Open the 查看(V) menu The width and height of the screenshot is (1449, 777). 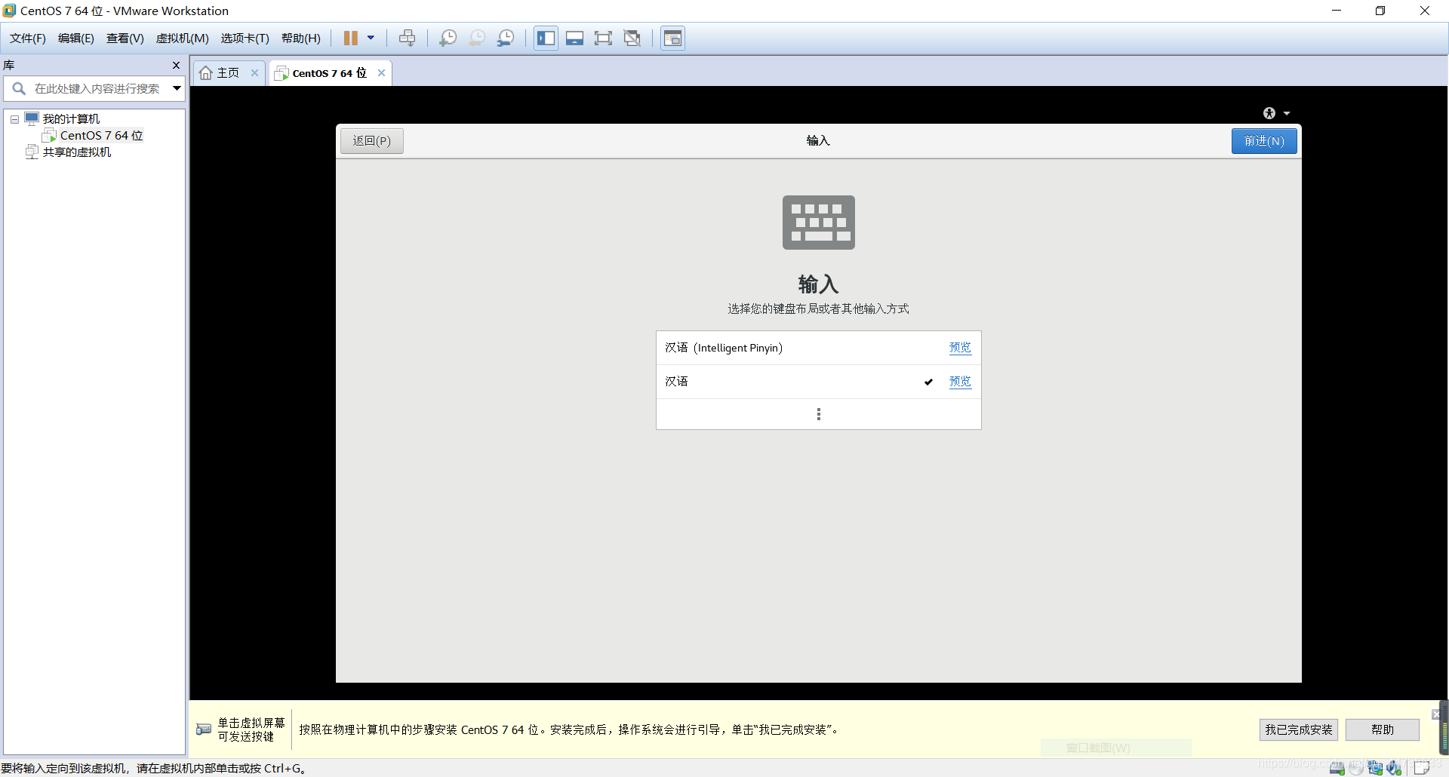125,38
